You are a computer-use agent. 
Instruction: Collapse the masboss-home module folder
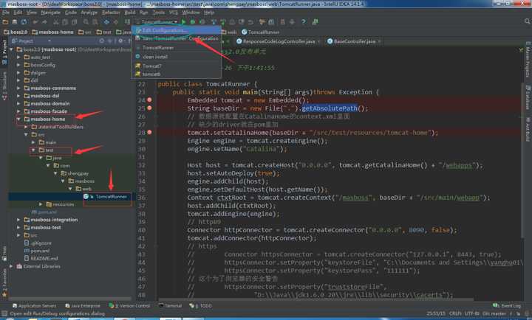(19, 119)
